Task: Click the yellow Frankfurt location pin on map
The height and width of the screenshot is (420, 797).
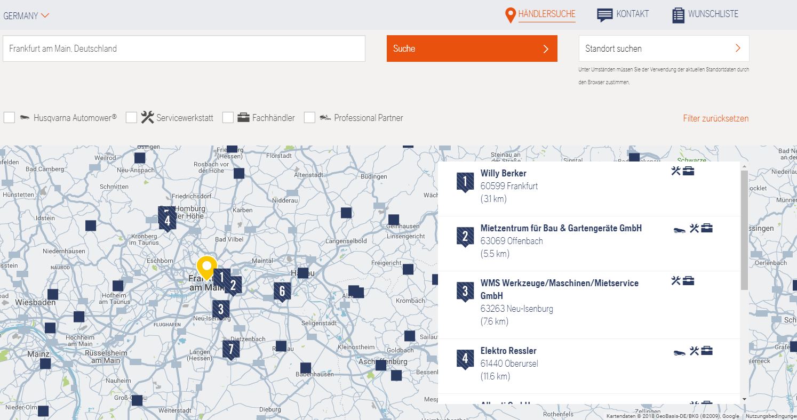Action: tap(206, 269)
